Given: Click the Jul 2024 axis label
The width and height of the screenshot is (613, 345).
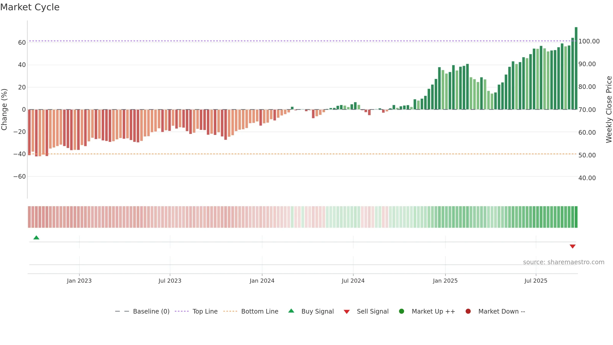Looking at the screenshot, I should 353,281.
